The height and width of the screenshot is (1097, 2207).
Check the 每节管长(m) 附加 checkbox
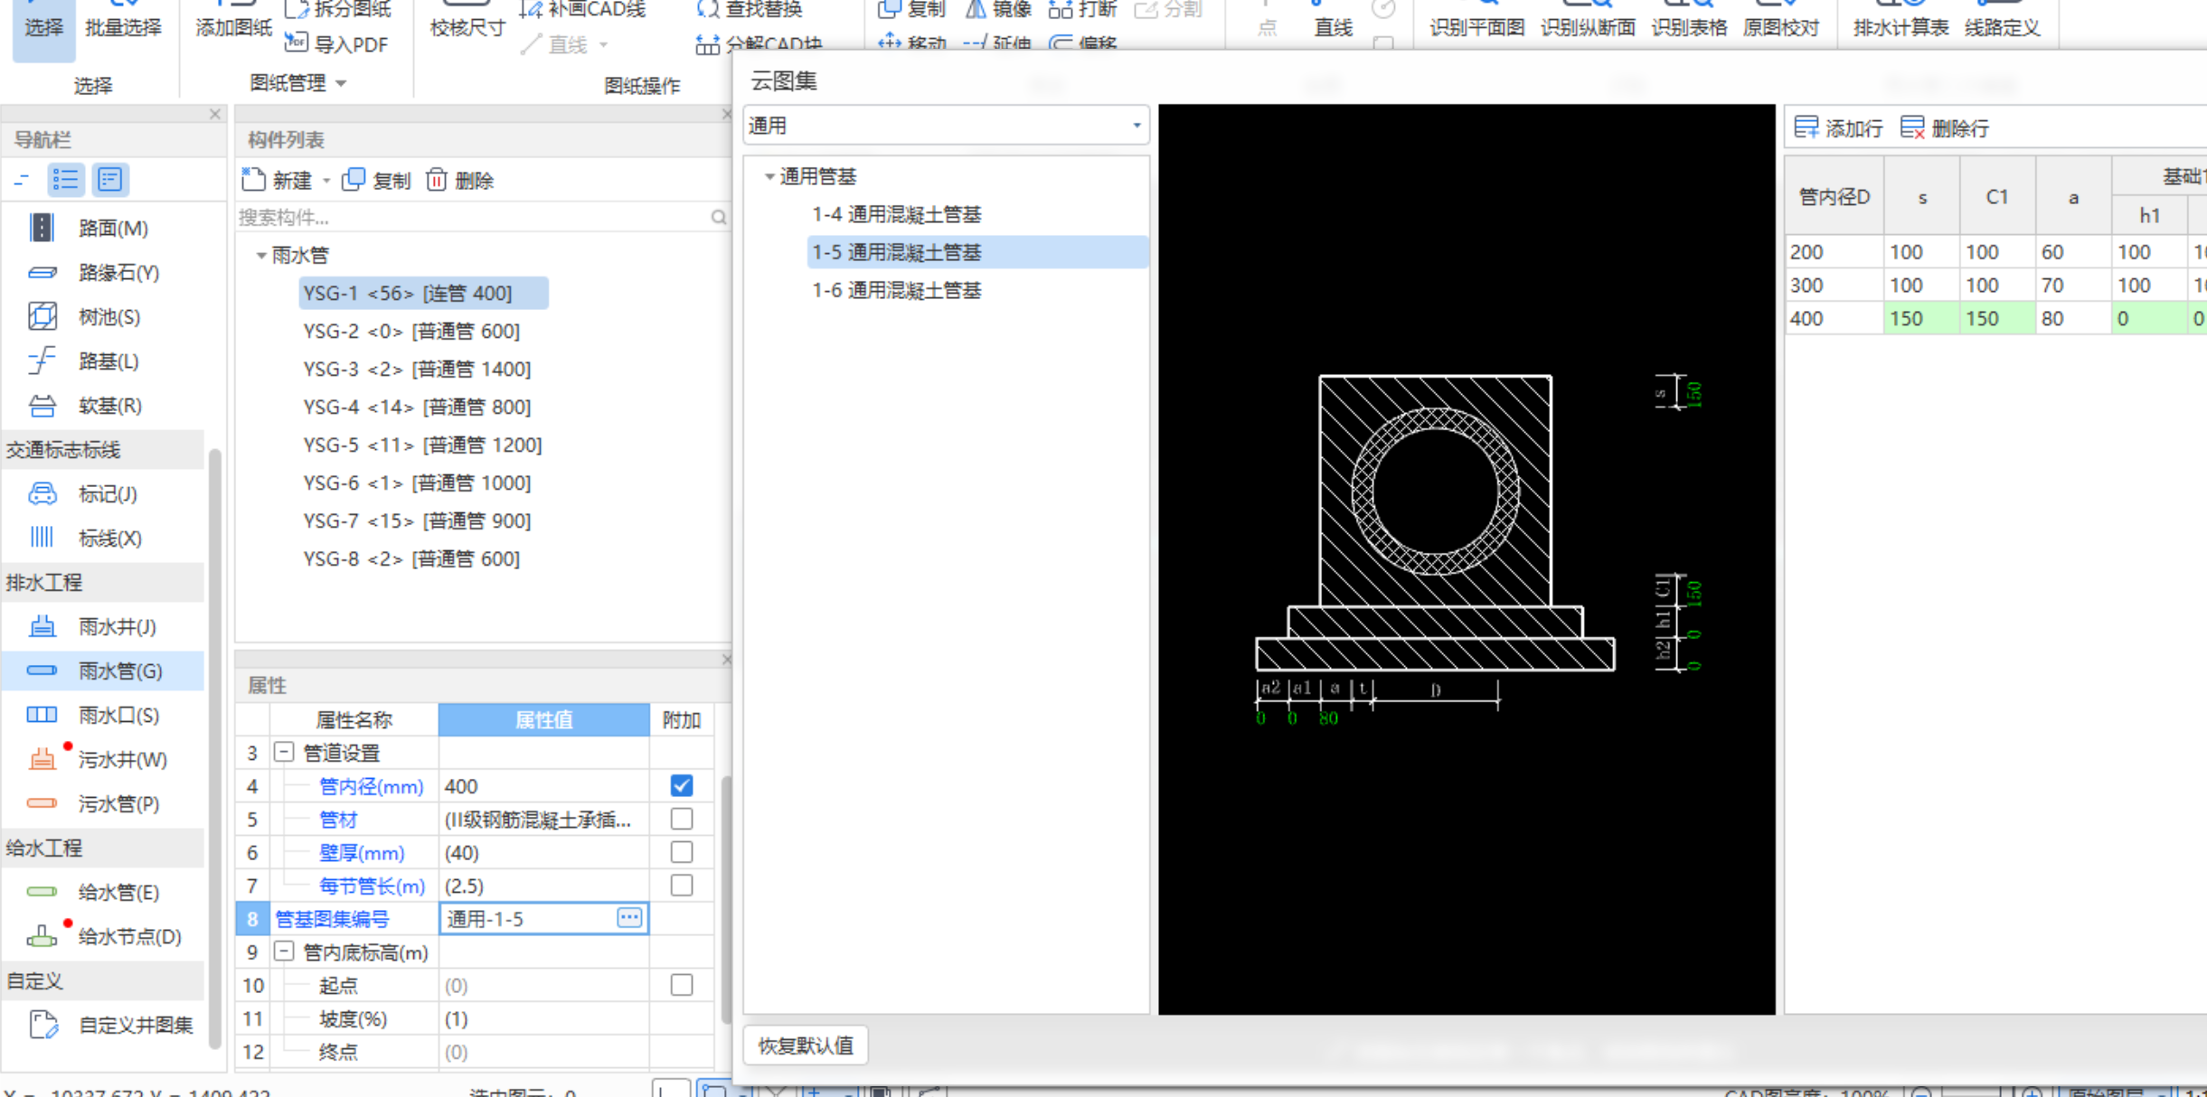coord(682,885)
